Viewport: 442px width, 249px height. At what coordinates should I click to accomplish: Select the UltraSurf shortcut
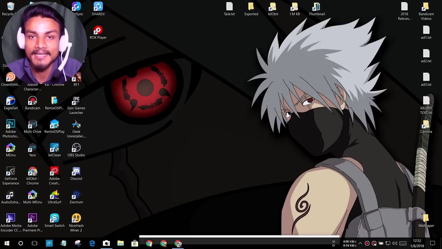coord(54,197)
